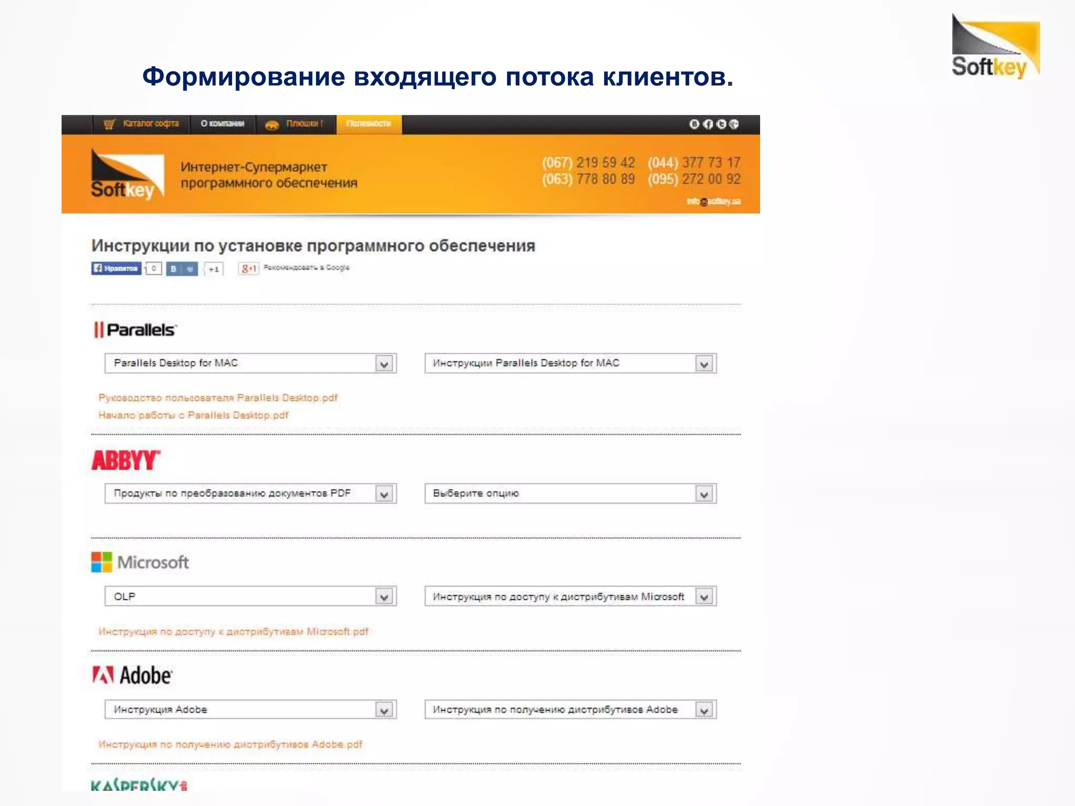
Task: Click the Facebook Нравится like button
Action: (116, 268)
